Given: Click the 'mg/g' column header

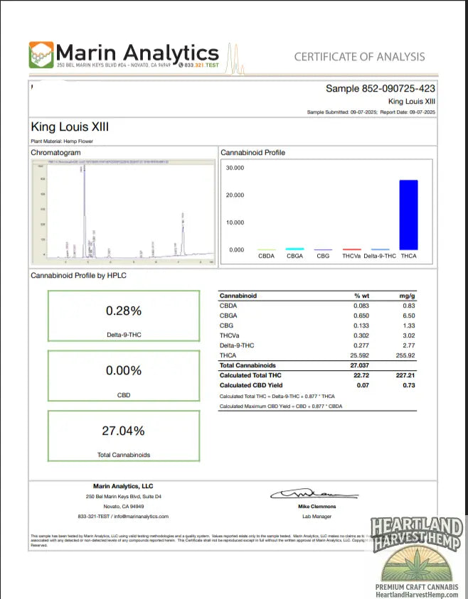Looking at the screenshot, I should point(408,296).
